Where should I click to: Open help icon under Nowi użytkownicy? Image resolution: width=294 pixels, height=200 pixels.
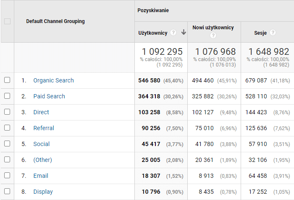[x=213, y=35]
